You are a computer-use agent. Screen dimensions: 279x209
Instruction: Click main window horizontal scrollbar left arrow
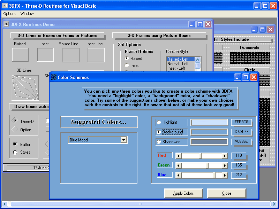[x=5, y=204]
